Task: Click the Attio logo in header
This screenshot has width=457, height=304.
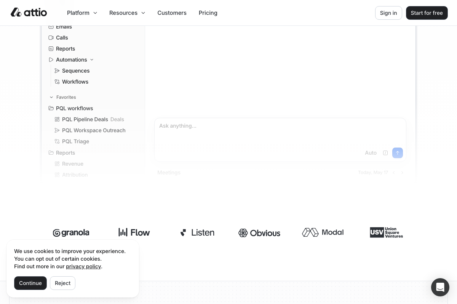Action: [x=29, y=13]
